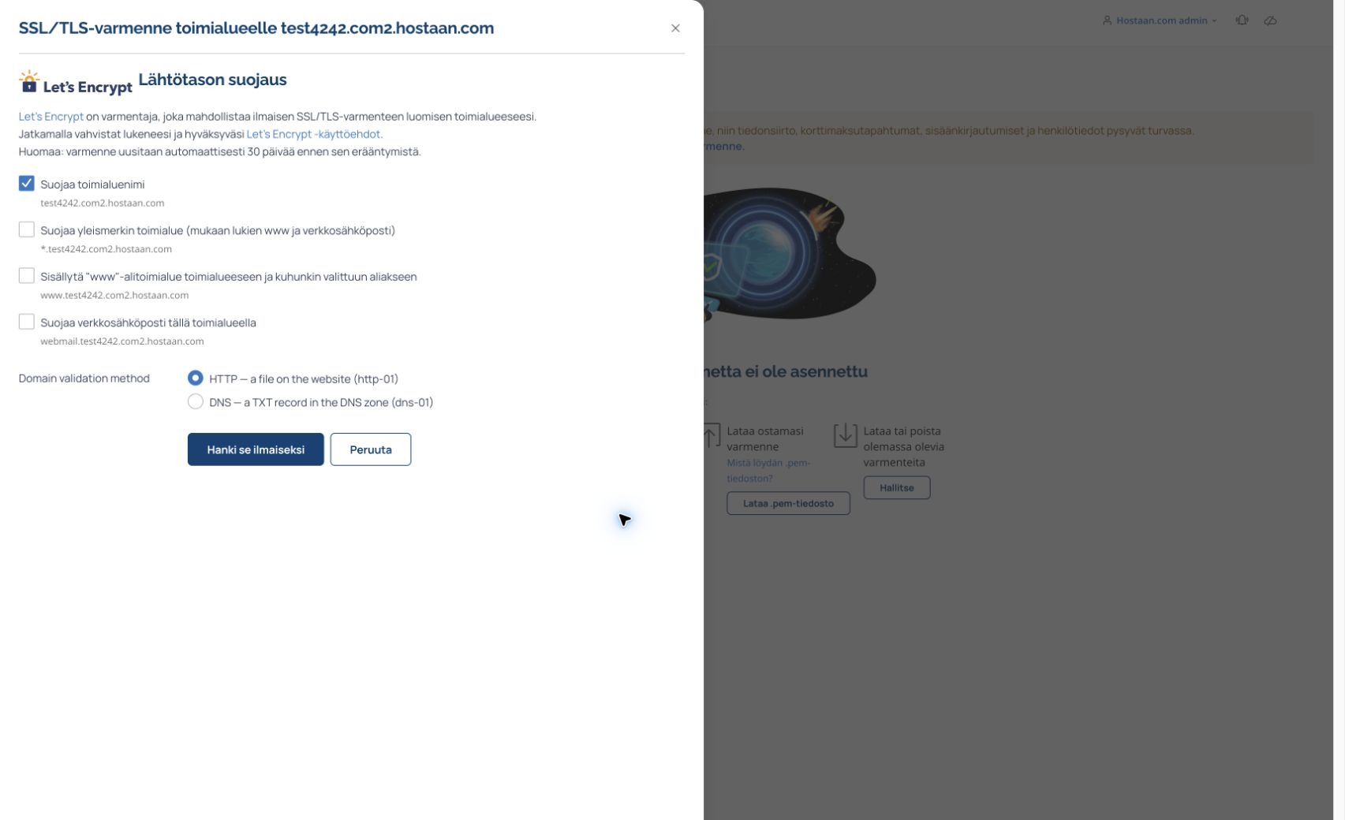This screenshot has height=820, width=1345.
Task: Select HTTP file validation (http-01) radio
Action: coord(196,378)
